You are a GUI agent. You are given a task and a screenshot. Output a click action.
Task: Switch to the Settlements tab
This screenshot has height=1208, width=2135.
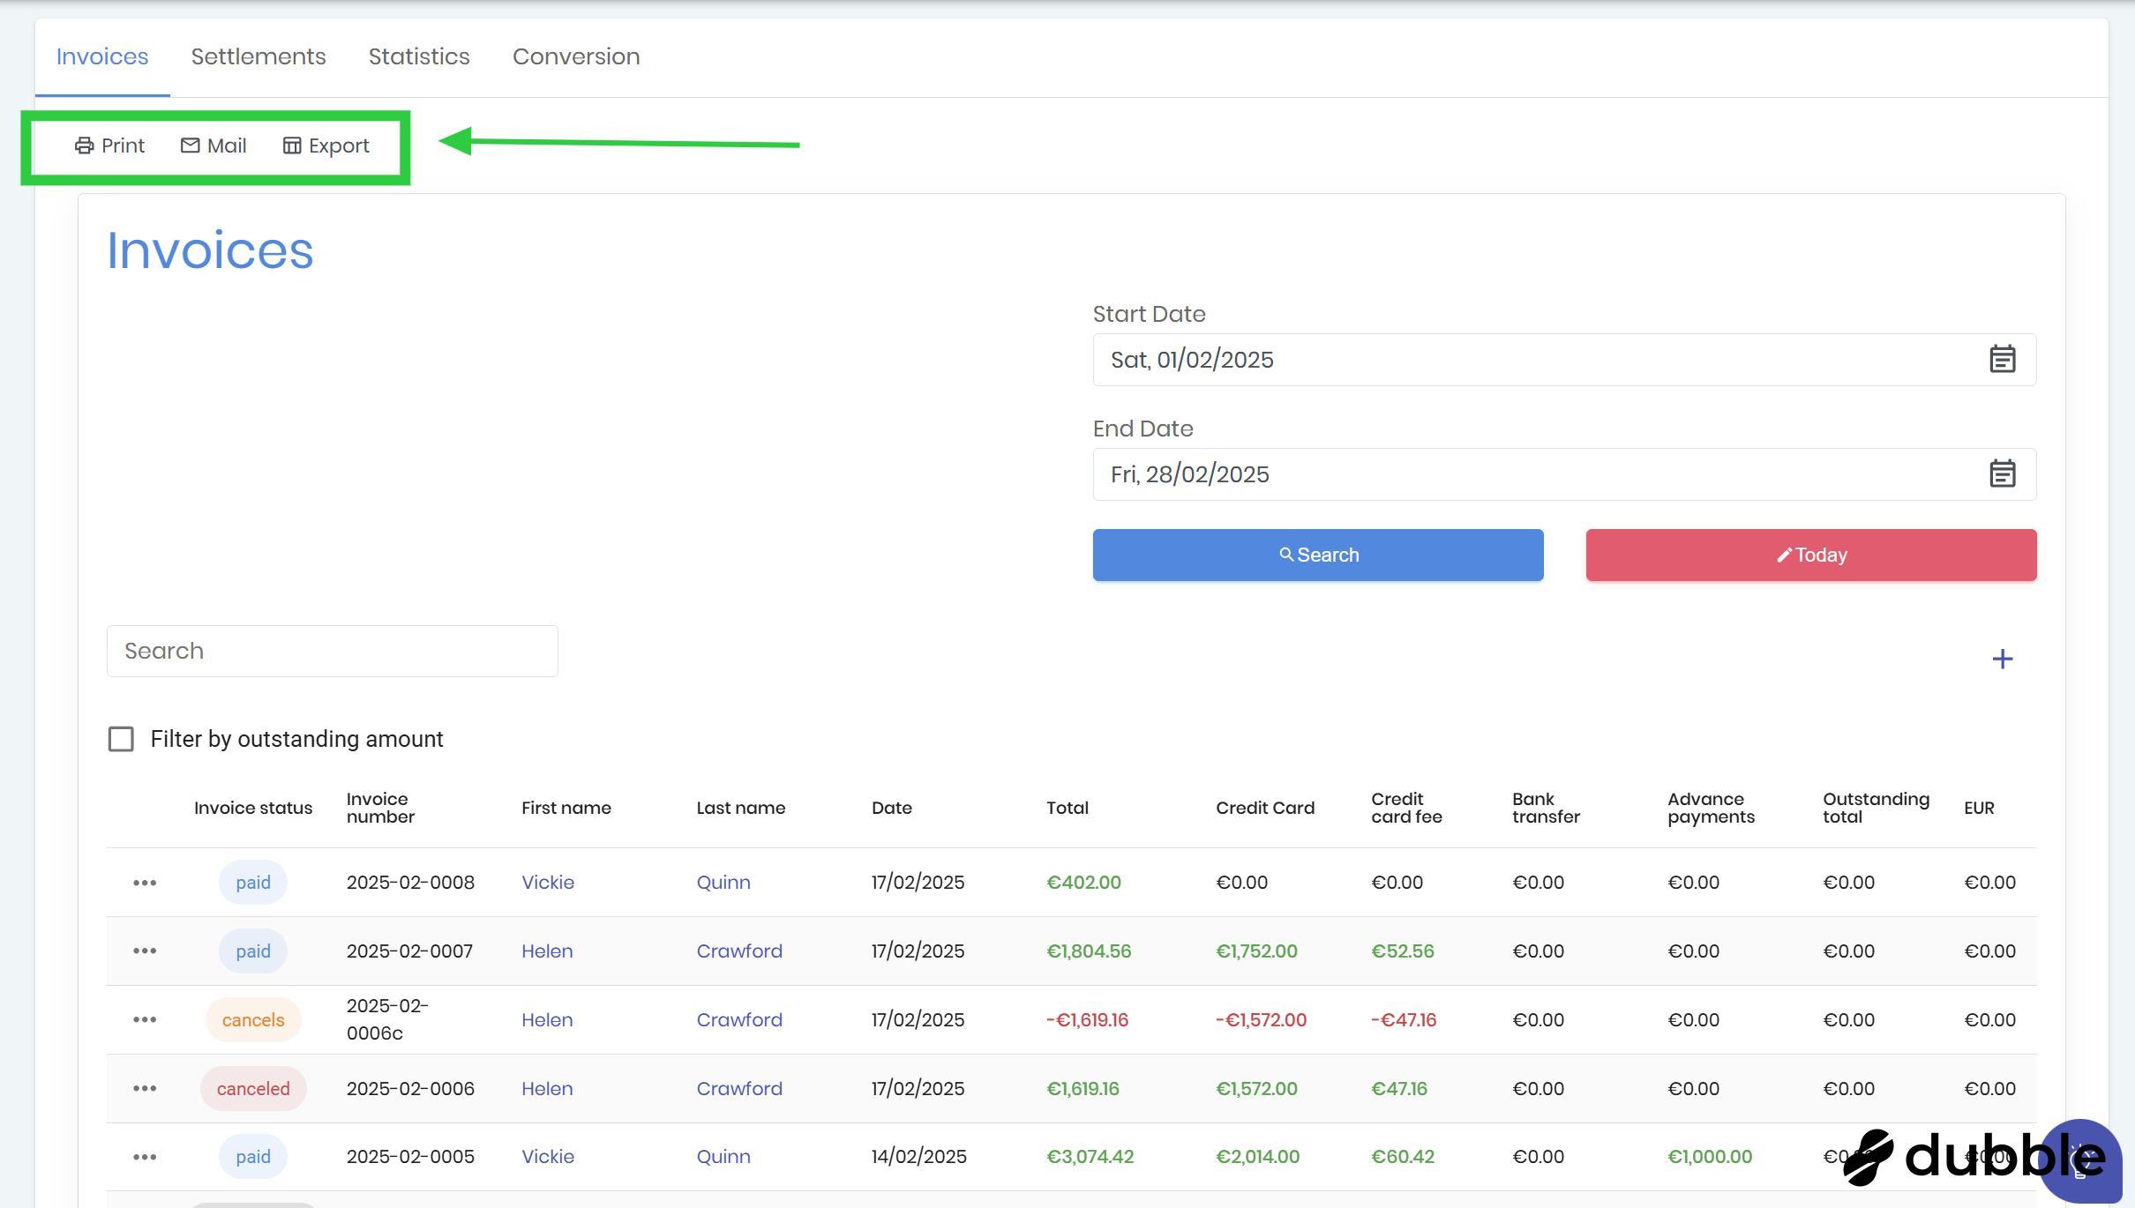point(258,57)
